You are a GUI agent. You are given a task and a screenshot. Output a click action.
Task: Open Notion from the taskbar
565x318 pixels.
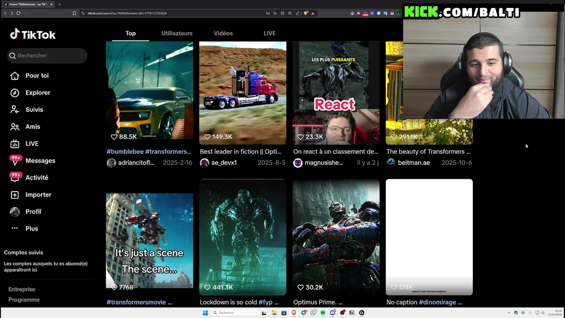click(x=352, y=313)
